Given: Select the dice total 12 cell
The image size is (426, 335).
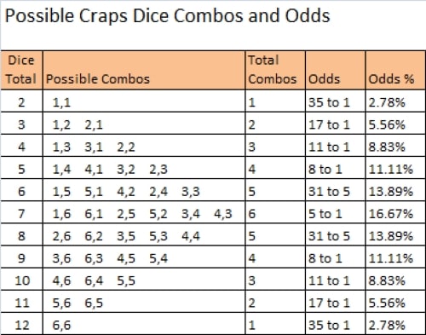Looking at the screenshot, I should (21, 324).
